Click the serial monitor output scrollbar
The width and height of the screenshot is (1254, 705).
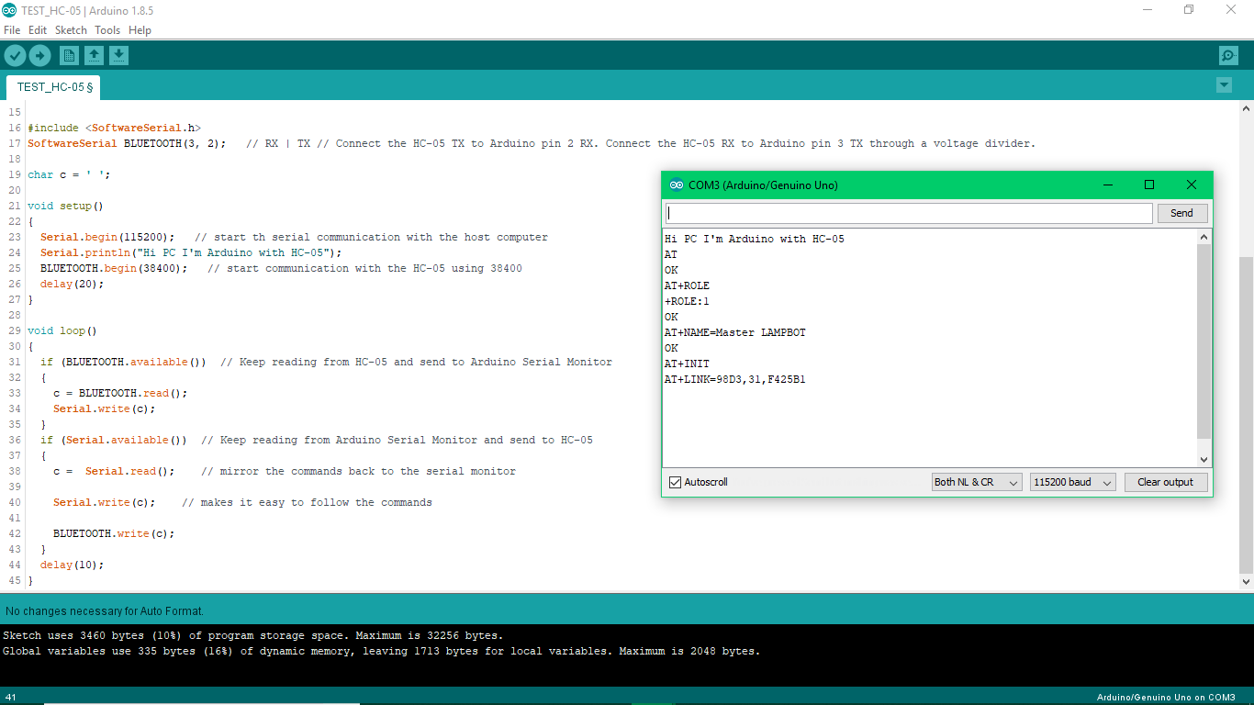coord(1204,341)
